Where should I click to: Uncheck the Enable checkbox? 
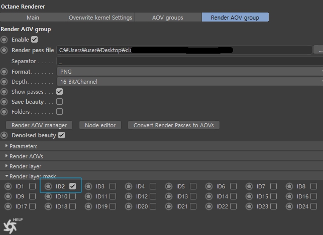34,40
